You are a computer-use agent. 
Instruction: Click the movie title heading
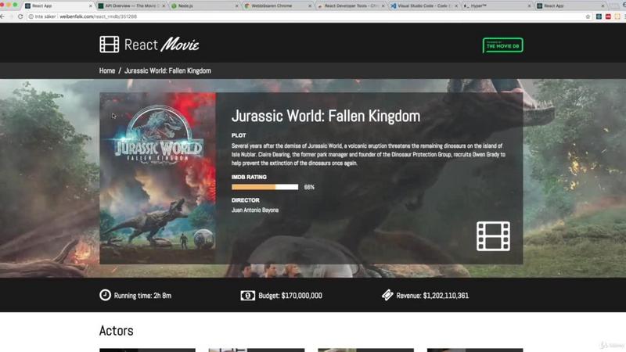point(326,116)
